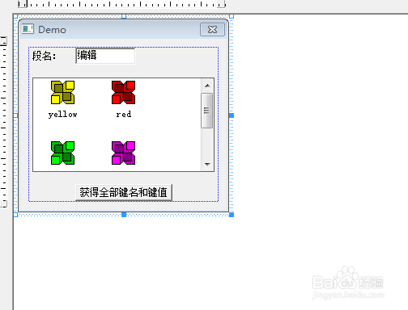Select the yellow blocks icon in list
Viewport: 408px width, 310px height.
(62, 93)
